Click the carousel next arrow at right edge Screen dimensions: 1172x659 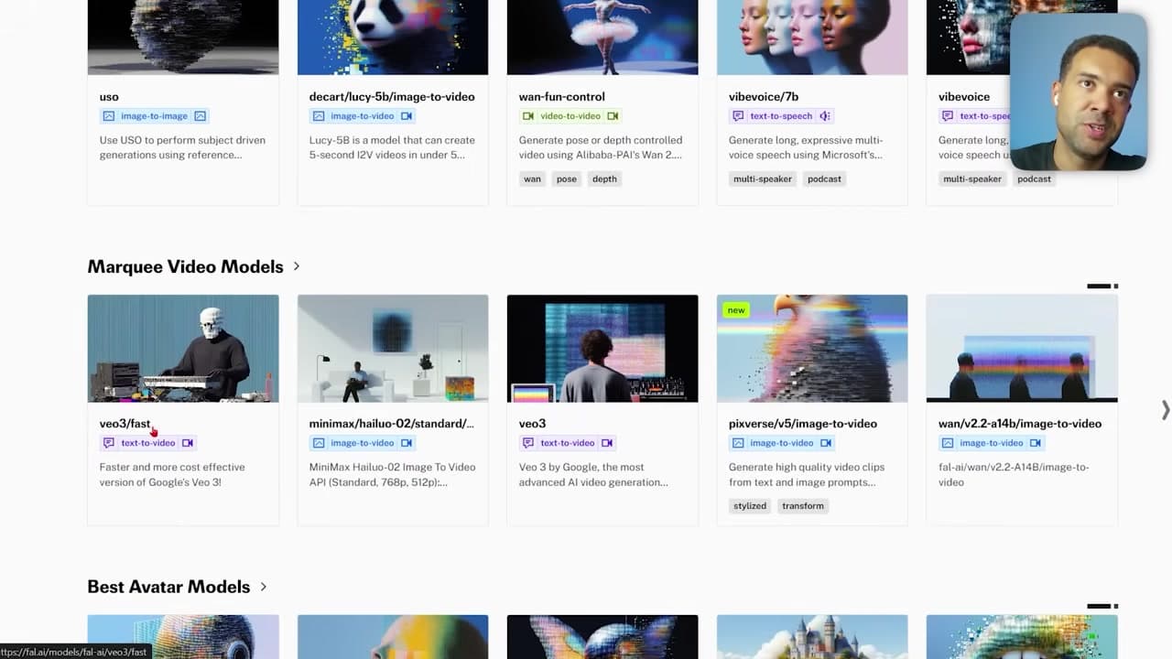pyautogui.click(x=1165, y=409)
